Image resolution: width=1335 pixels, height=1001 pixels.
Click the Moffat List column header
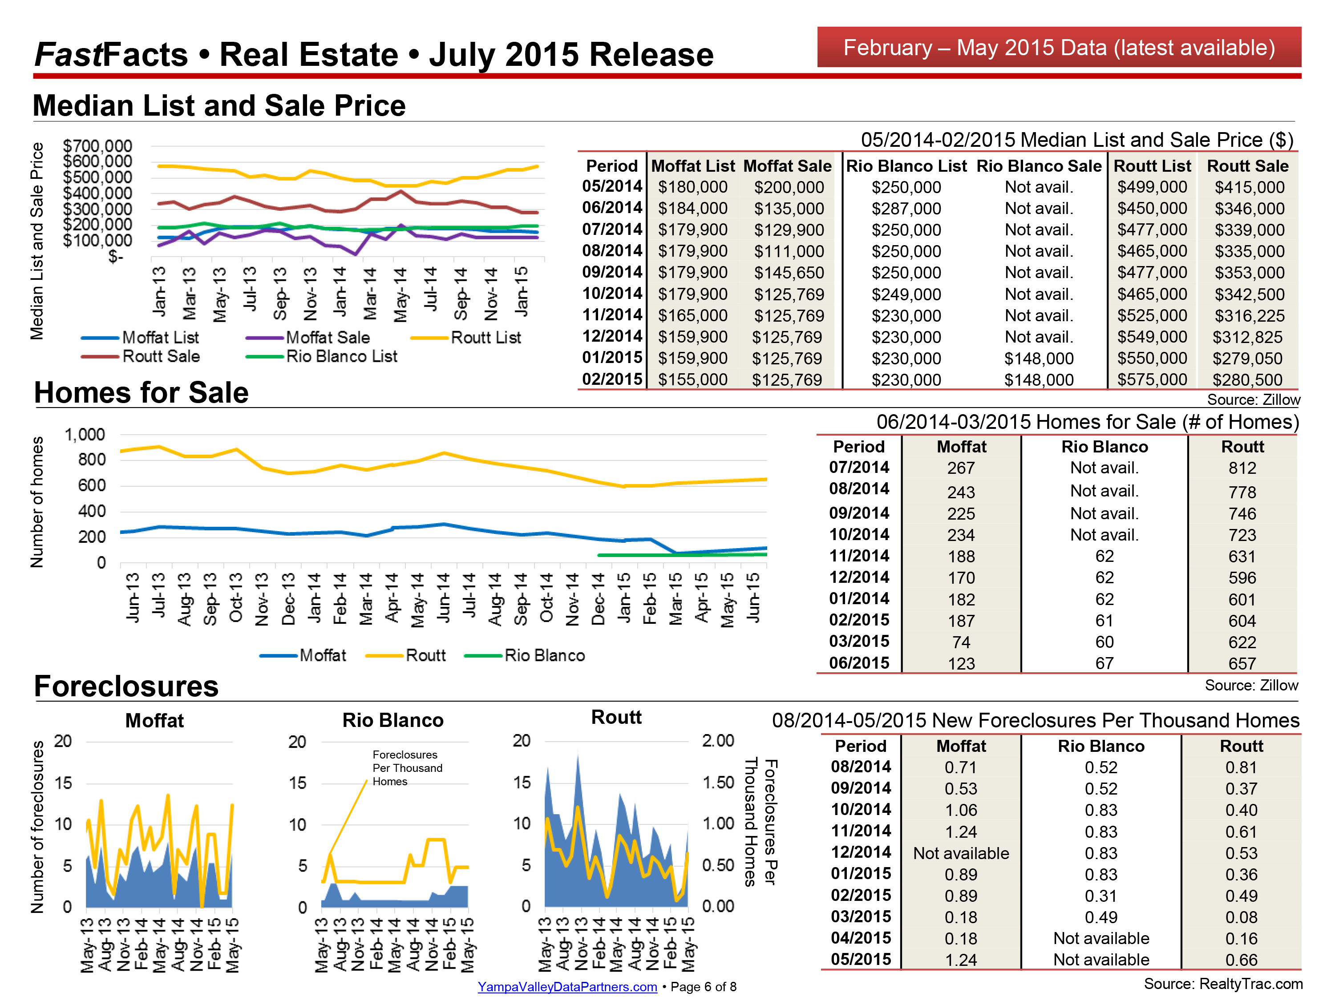[693, 166]
